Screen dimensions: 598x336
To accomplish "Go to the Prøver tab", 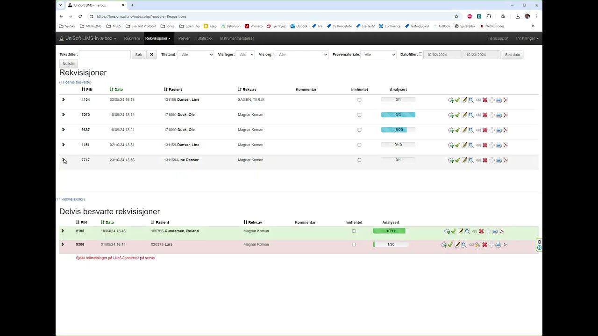I will tap(184, 38).
